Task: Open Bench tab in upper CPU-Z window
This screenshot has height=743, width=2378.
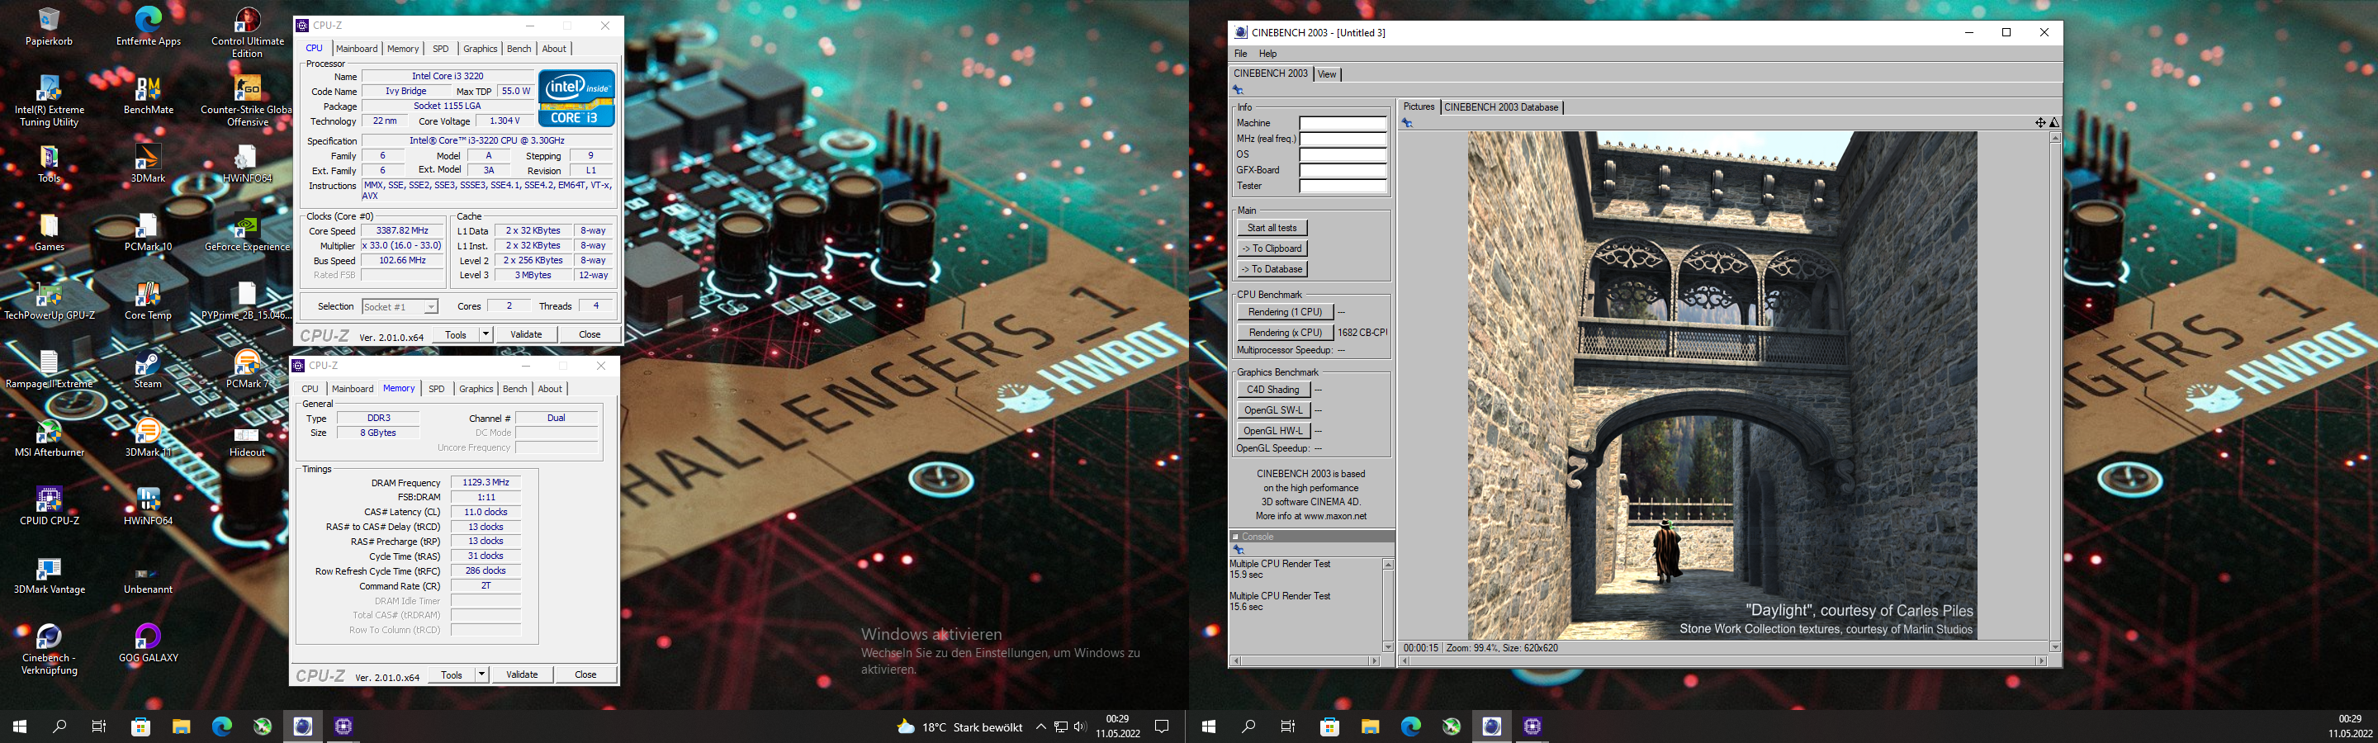Action: [x=519, y=49]
